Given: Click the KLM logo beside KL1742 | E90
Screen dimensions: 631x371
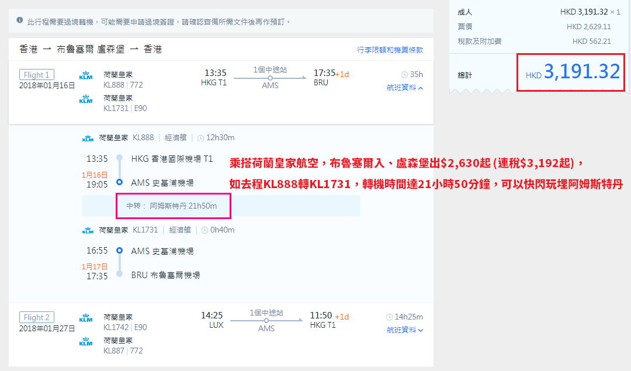Looking at the screenshot, I should point(86,318).
